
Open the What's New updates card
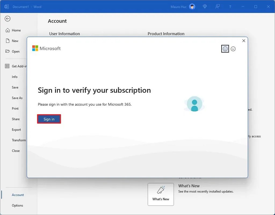[161, 194]
